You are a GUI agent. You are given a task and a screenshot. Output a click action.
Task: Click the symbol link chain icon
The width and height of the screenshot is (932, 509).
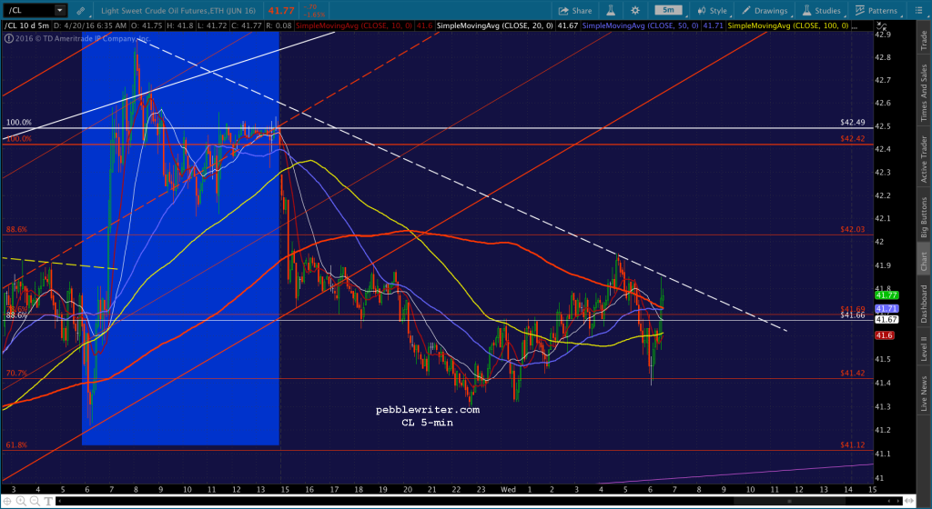tap(81, 11)
